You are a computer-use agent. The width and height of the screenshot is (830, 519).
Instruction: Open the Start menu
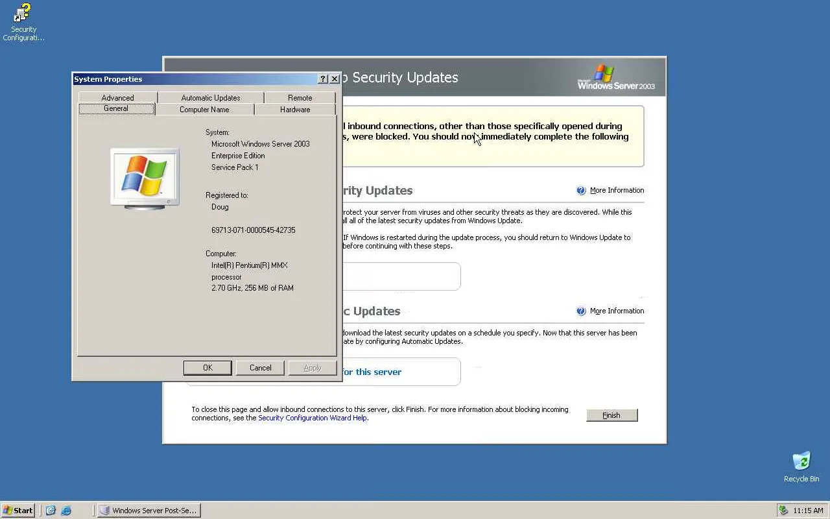[18, 511]
